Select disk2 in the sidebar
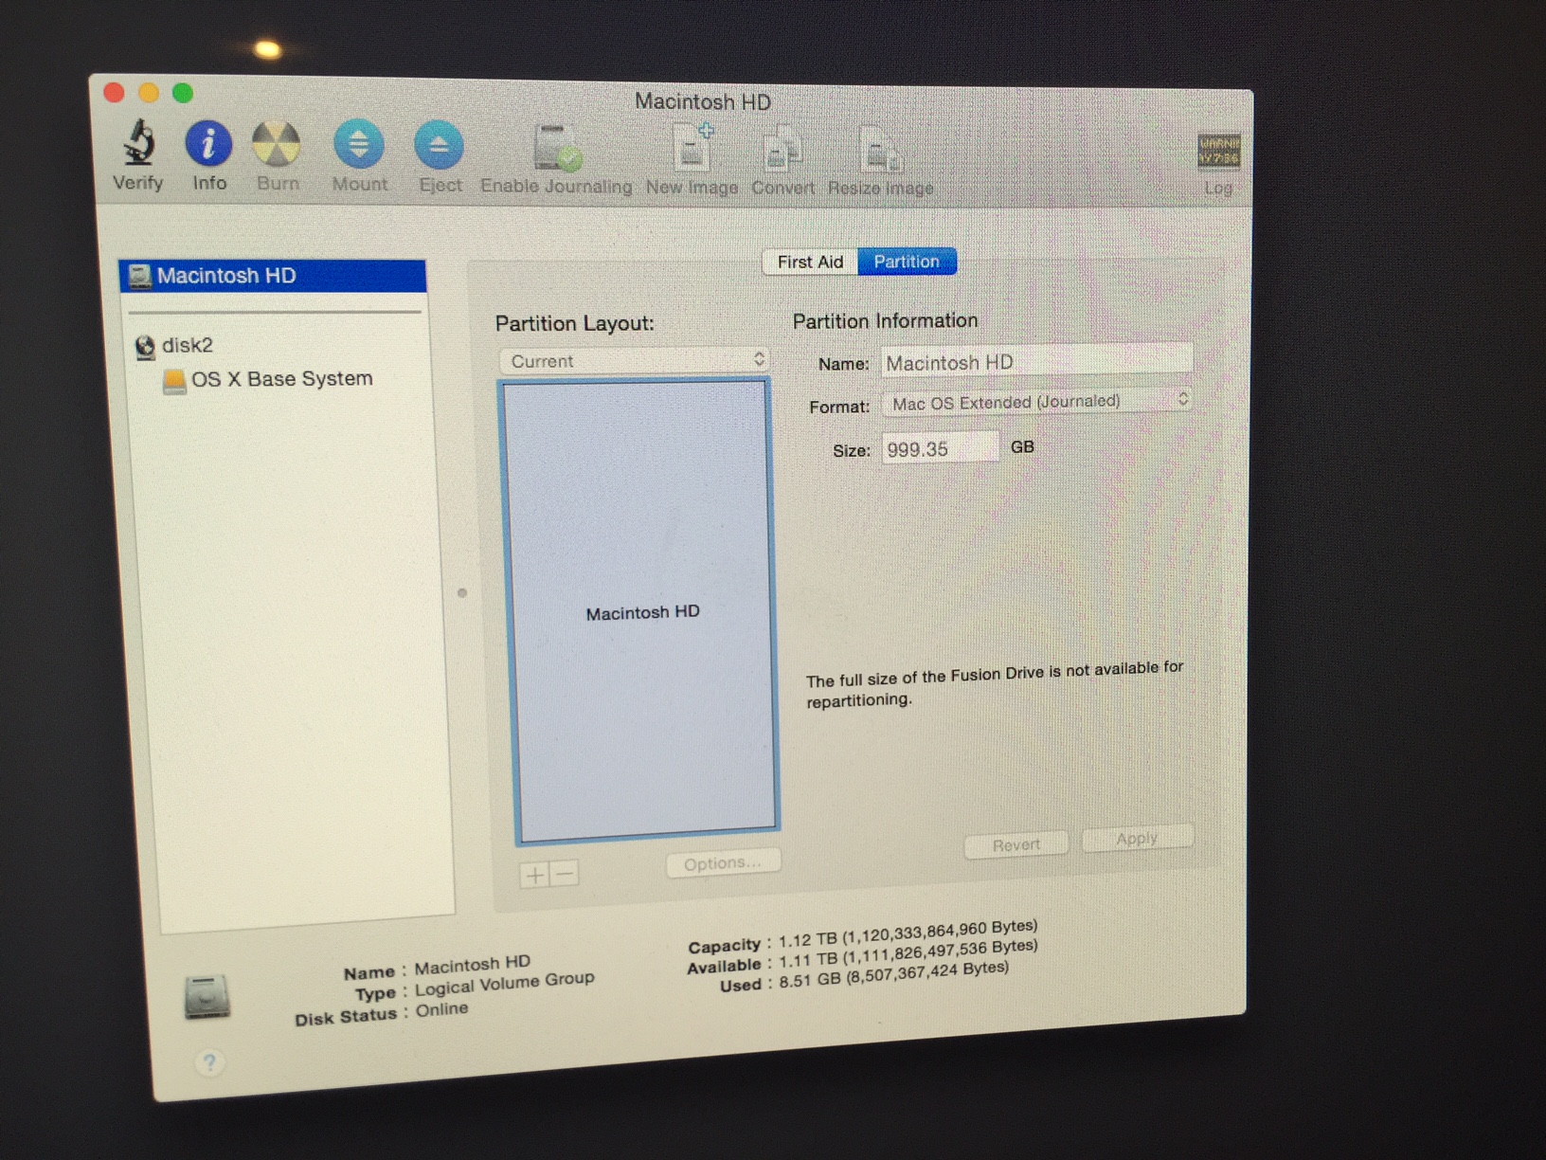The width and height of the screenshot is (1546, 1160). pyautogui.click(x=174, y=345)
